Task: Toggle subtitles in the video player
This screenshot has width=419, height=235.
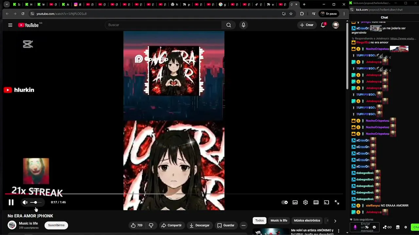Action: pos(295,202)
